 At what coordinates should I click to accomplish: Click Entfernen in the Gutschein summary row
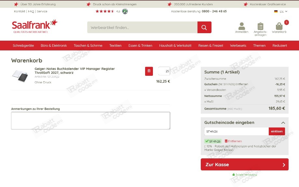[242, 84]
